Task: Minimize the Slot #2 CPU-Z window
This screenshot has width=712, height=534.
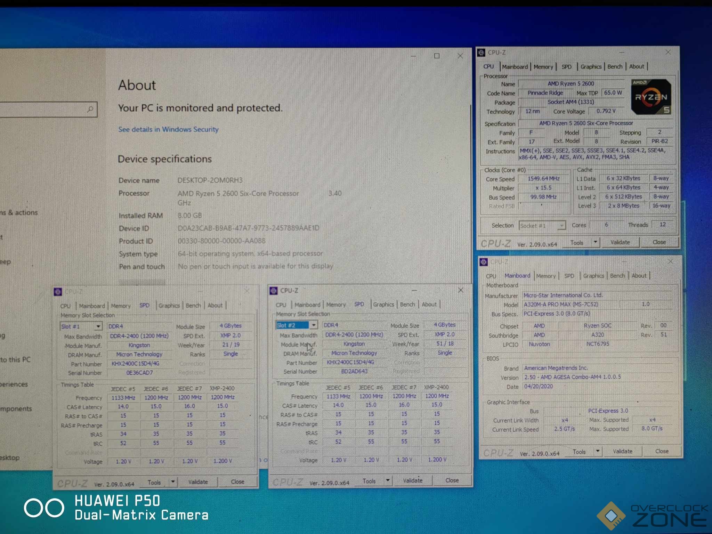Action: (x=414, y=290)
